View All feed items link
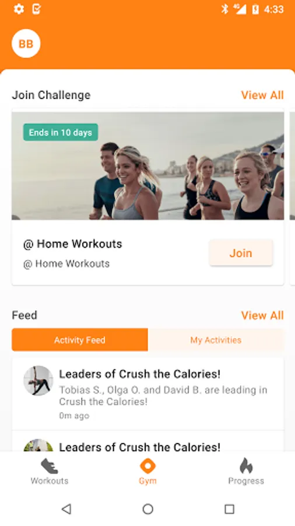 click(262, 316)
